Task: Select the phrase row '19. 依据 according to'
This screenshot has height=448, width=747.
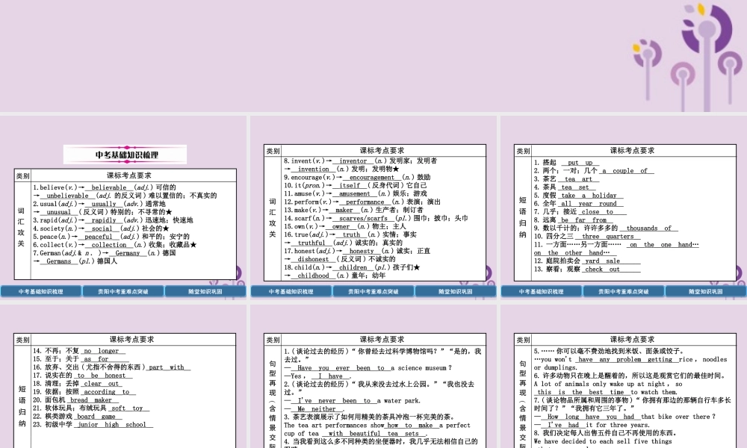Action: [84, 392]
